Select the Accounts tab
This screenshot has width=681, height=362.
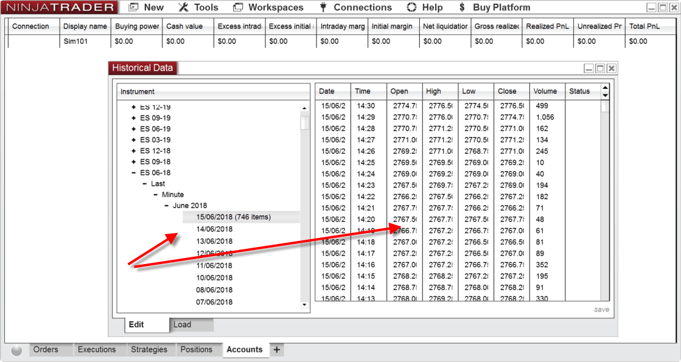pos(245,349)
